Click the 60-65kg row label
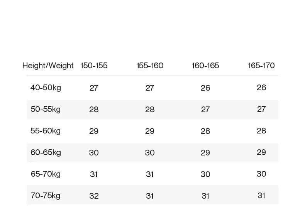This screenshot has height=206, width=305. pos(46,152)
